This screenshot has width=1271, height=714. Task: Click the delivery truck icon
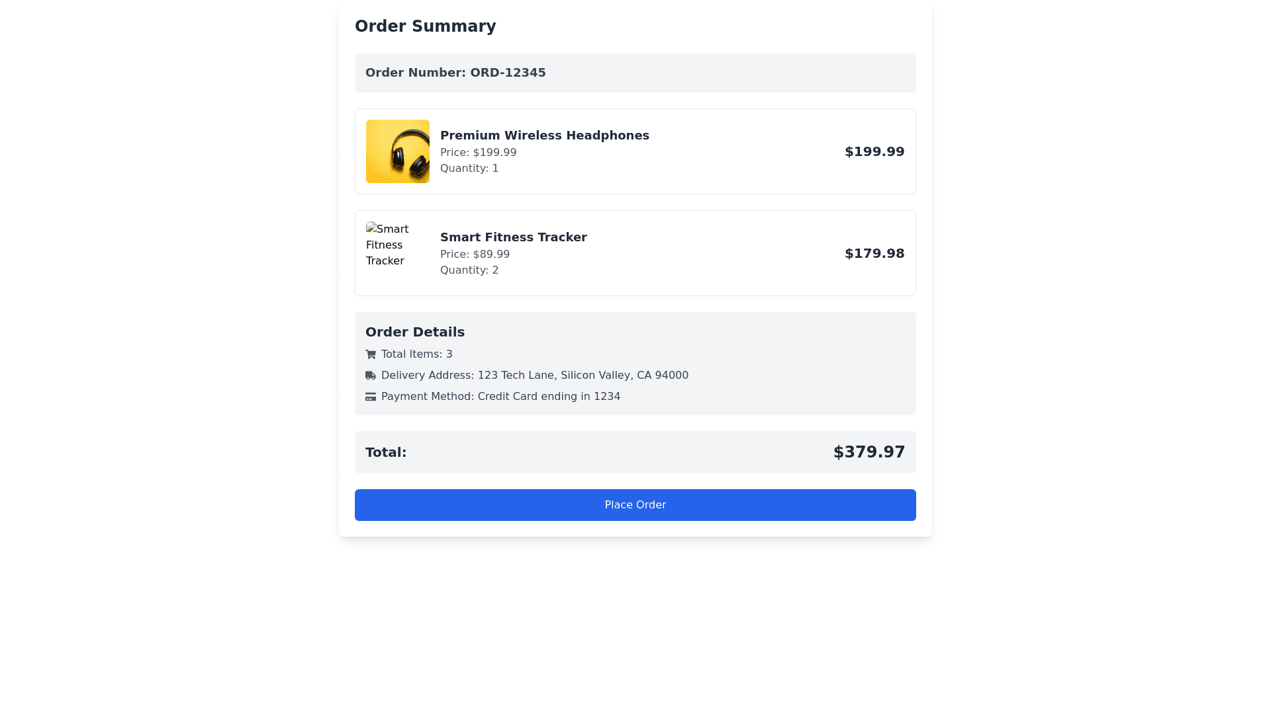371,376
